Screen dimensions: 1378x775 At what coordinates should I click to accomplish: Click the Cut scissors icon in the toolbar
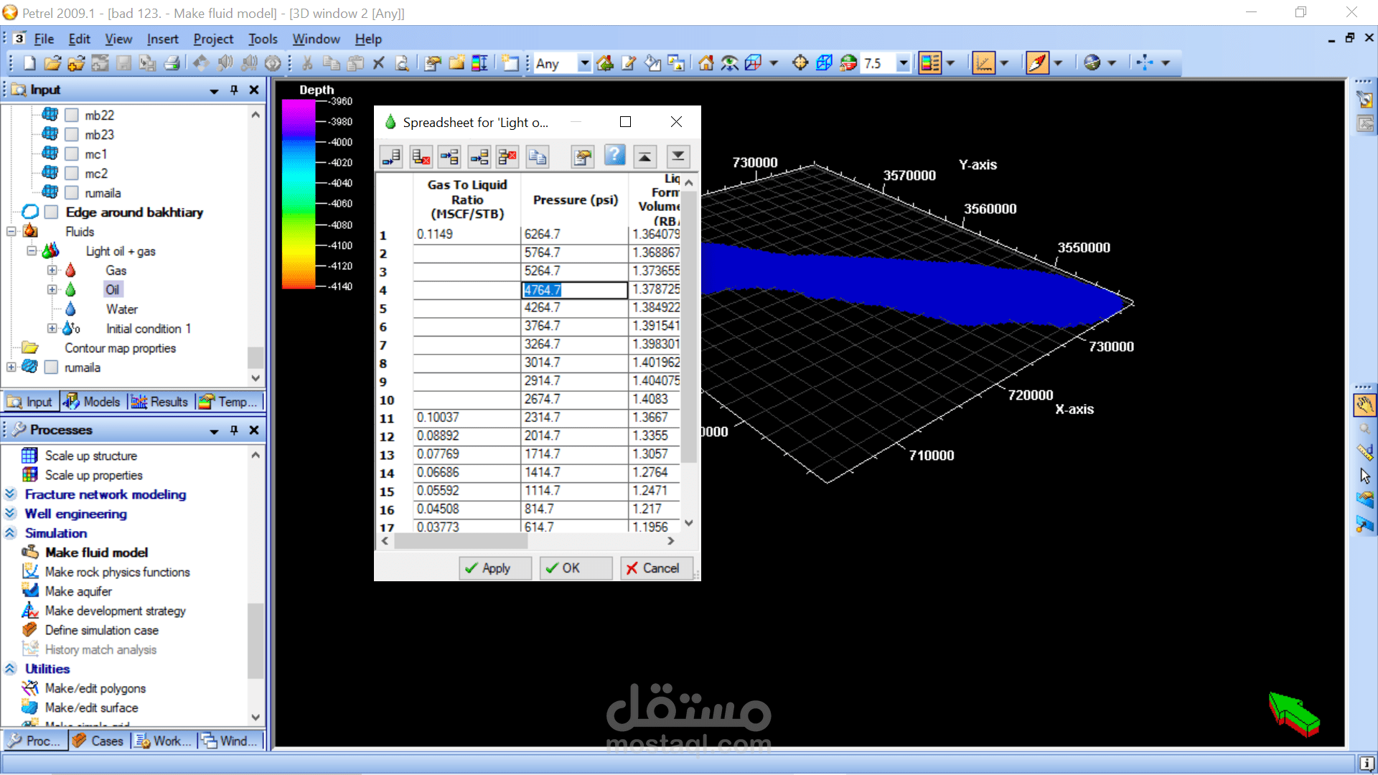(307, 63)
